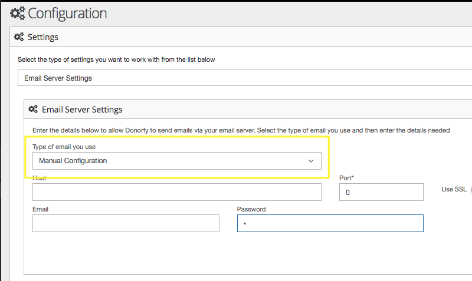
Task: Click the 'Enter the details below' description text
Action: click(236, 130)
